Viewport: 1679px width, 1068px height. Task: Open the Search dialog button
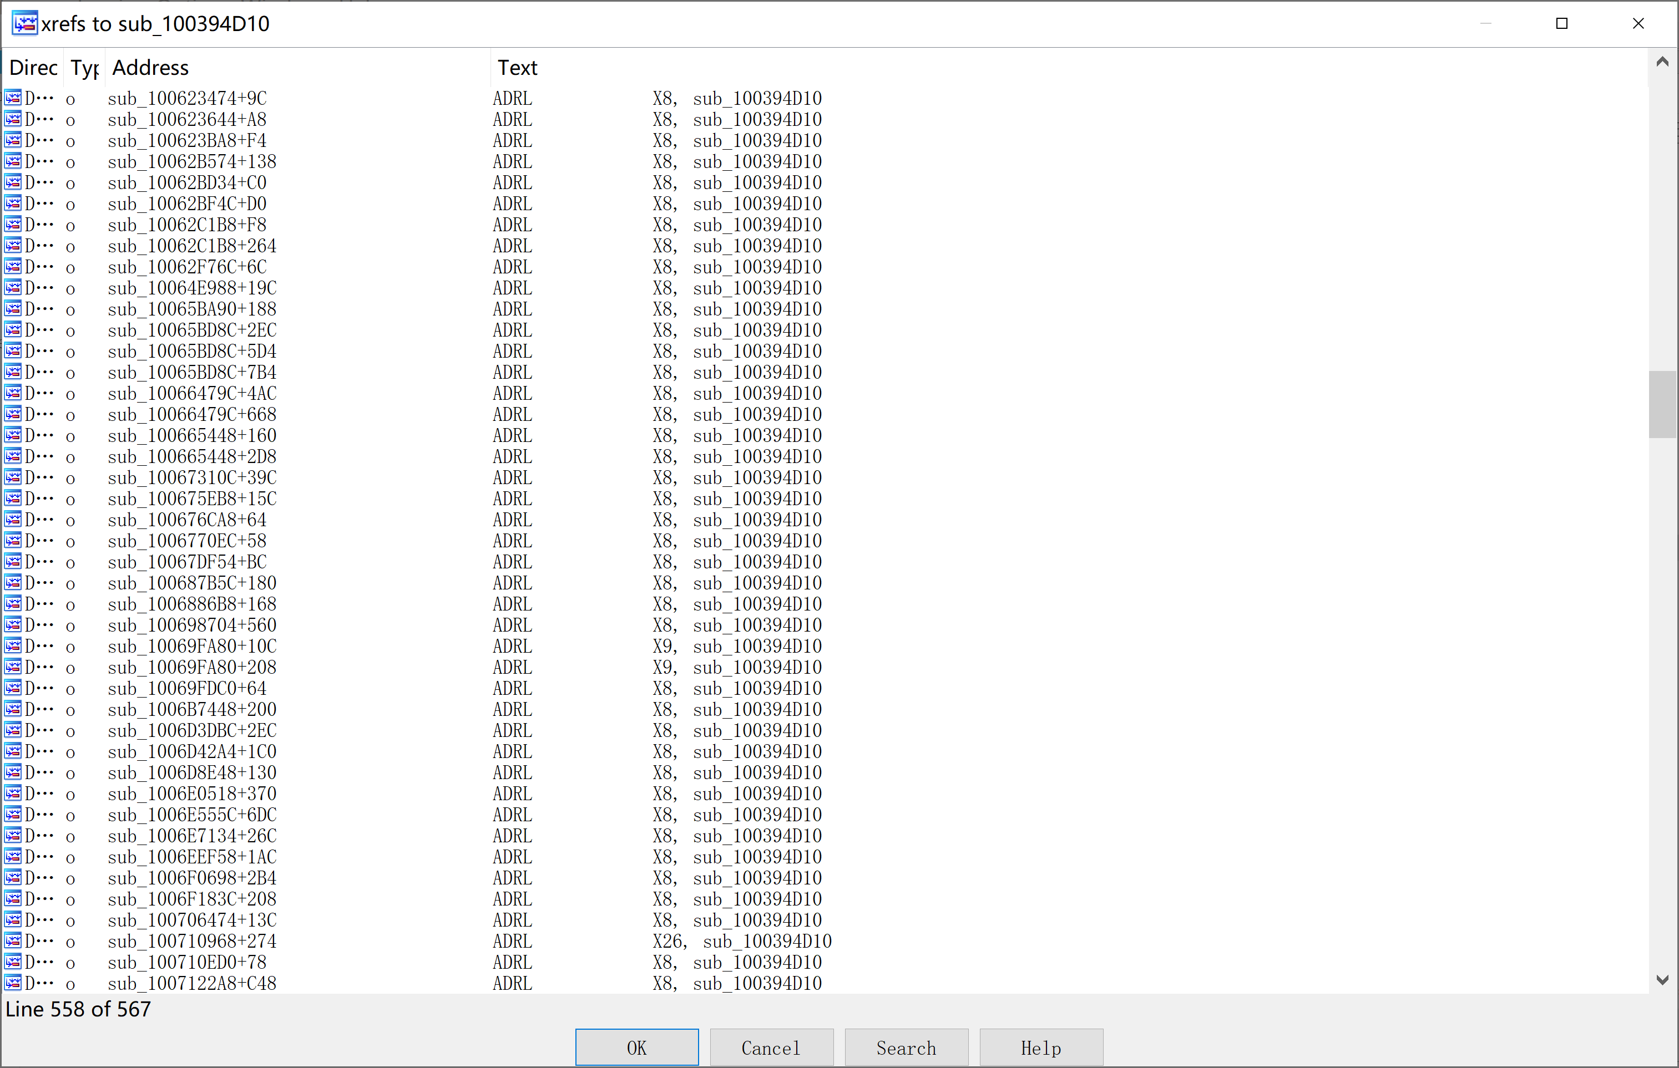906,1047
